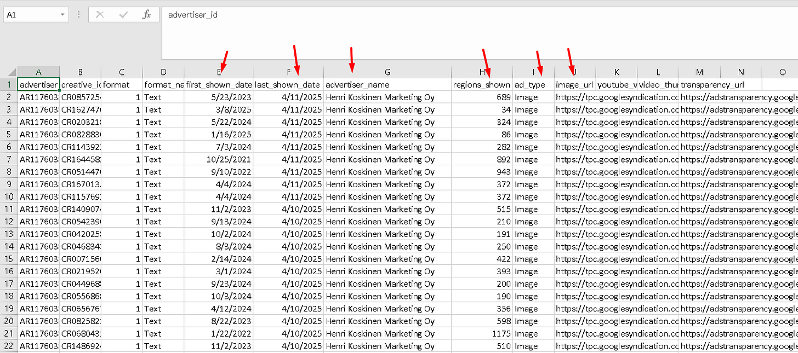Click the format header cell in column C

point(122,85)
